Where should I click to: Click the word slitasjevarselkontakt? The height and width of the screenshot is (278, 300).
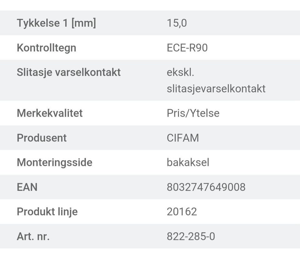[x=216, y=89]
